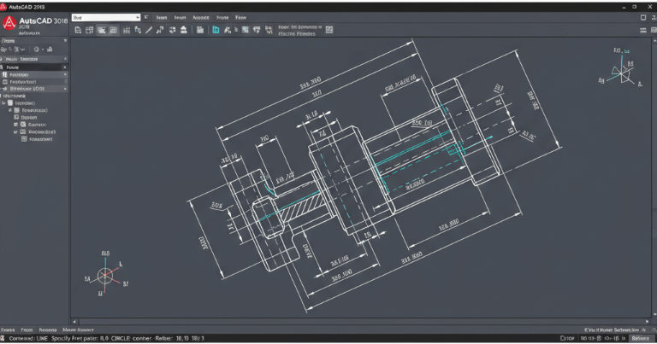Screen dimensions: 657x344
Task: Open the first menu beside the combo box
Action: (x=162, y=18)
